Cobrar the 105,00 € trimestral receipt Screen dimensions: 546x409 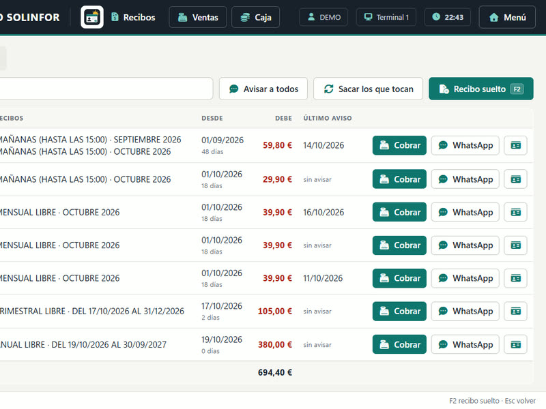[x=399, y=312]
